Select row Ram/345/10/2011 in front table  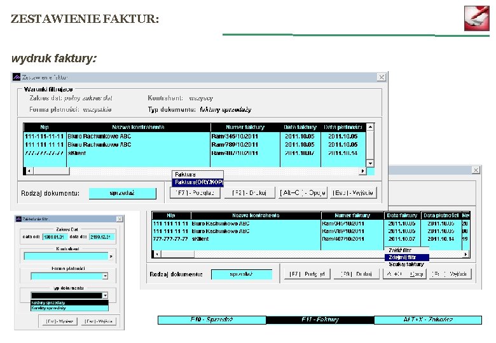(x=195, y=136)
